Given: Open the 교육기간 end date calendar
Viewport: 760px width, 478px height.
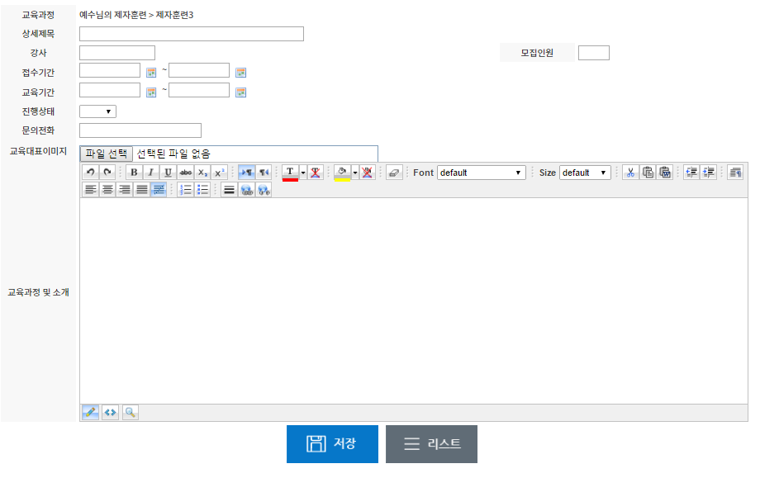Looking at the screenshot, I should pos(241,92).
